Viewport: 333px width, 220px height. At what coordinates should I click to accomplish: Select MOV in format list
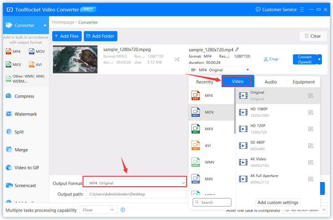[211, 112]
